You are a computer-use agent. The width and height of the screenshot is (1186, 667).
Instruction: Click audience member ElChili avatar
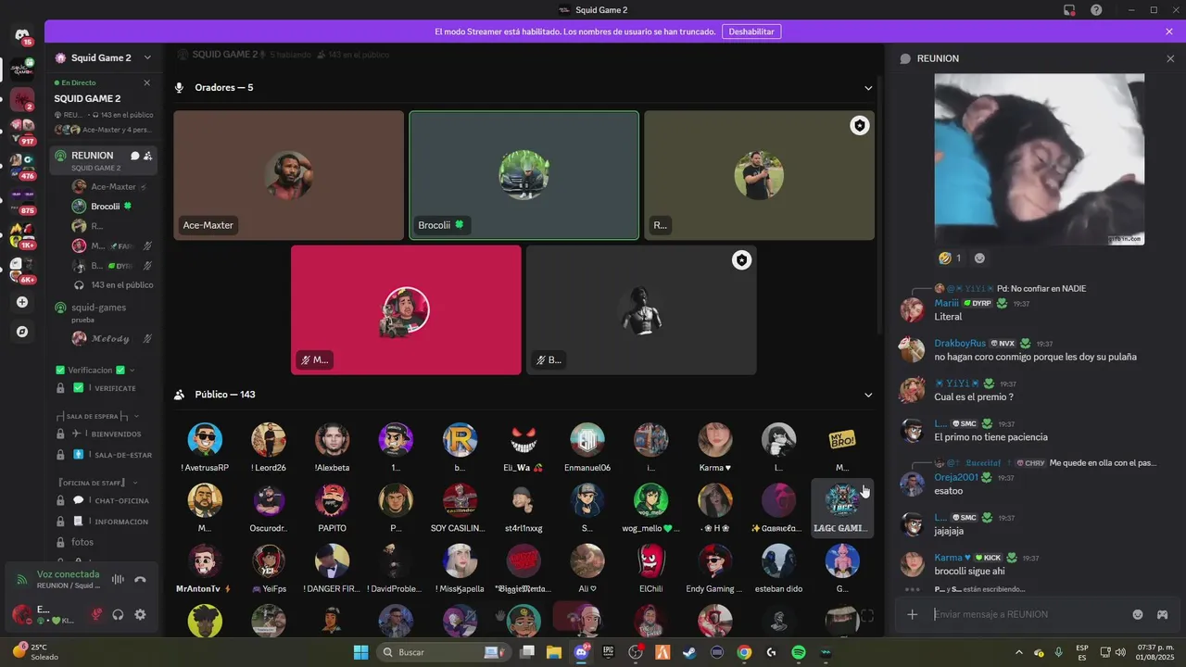pyautogui.click(x=650, y=560)
